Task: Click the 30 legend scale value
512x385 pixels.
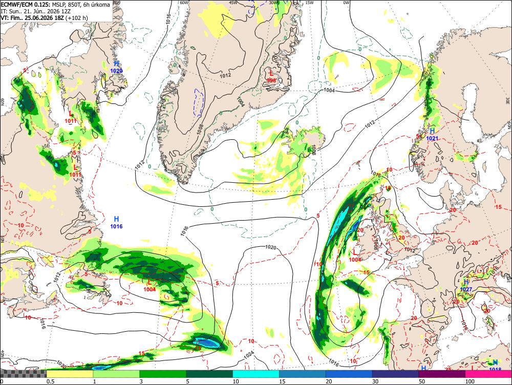Action: click(x=375, y=381)
